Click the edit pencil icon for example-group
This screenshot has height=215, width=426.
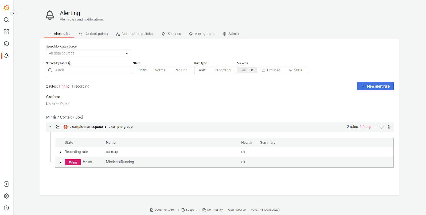coord(382,127)
